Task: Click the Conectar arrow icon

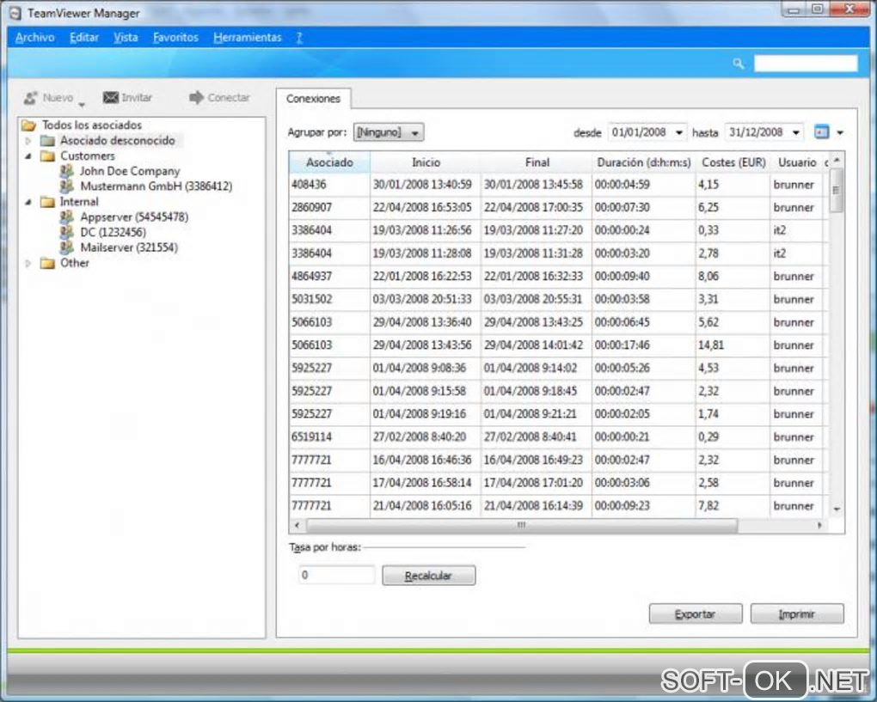Action: point(196,97)
